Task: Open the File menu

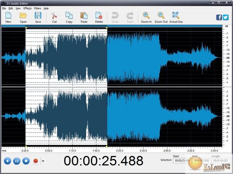Action: pos(4,8)
